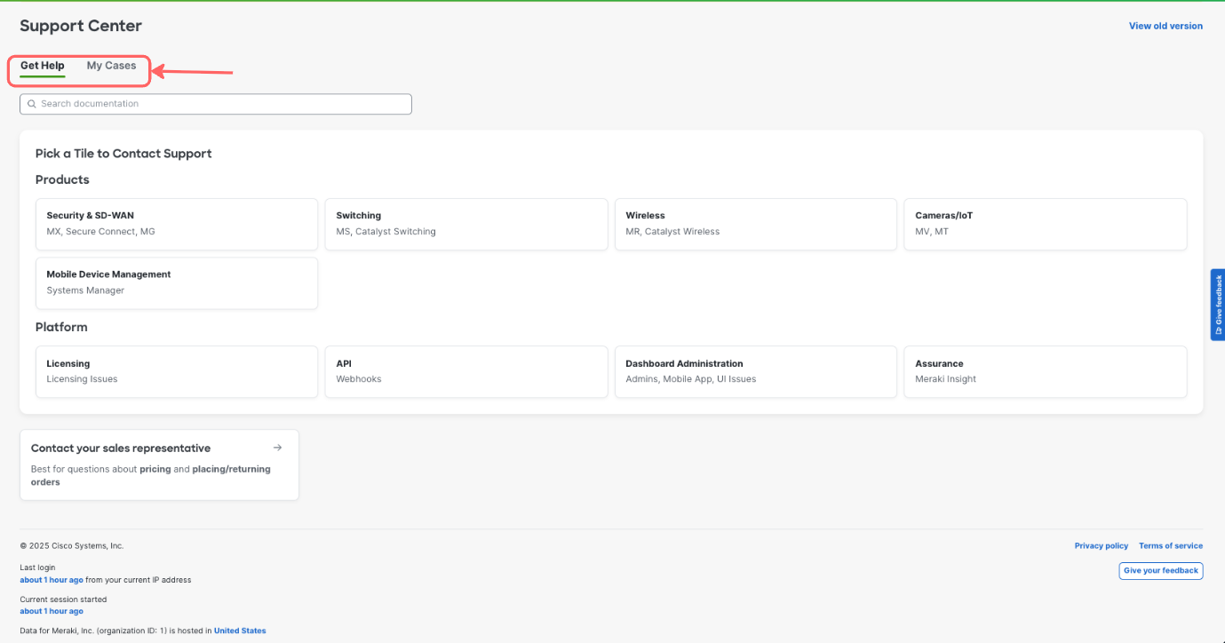Open the Dashboard Administration tile
Screen dimensions: 1225x643
pyautogui.click(x=755, y=371)
